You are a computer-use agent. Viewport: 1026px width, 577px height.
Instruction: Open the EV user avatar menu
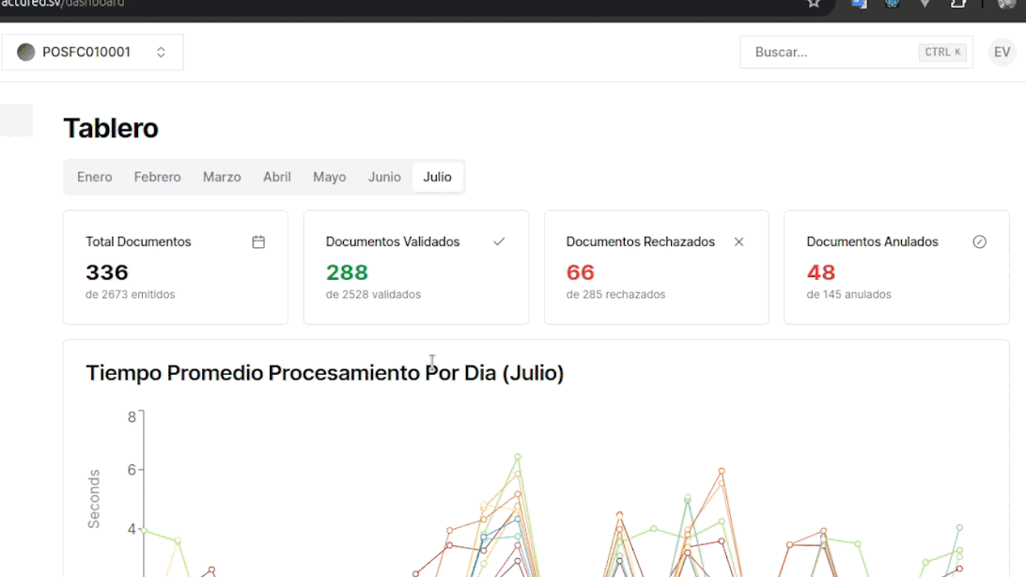pos(1002,53)
